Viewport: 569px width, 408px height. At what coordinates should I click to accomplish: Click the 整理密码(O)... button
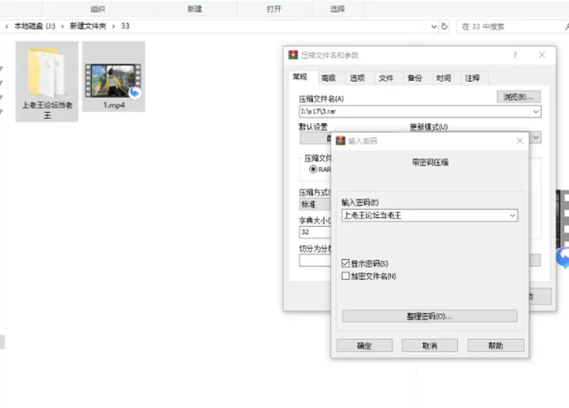click(430, 316)
